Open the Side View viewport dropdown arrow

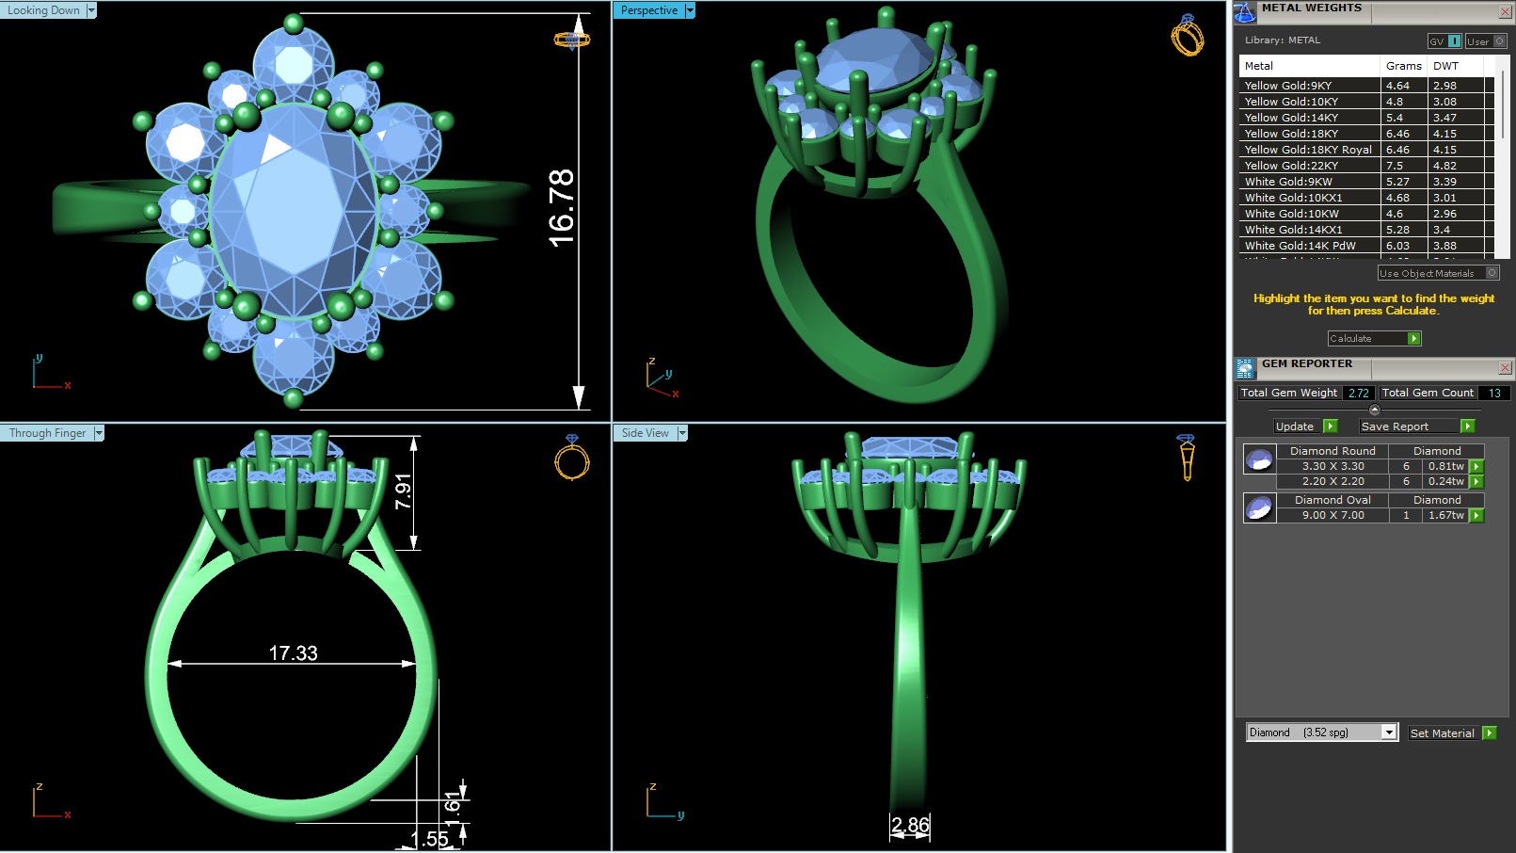(682, 433)
